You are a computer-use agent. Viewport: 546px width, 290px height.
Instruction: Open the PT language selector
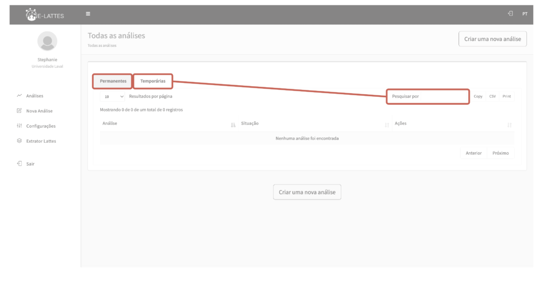coord(525,14)
